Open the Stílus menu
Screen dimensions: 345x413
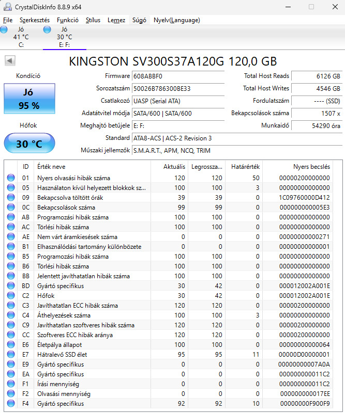pos(93,20)
